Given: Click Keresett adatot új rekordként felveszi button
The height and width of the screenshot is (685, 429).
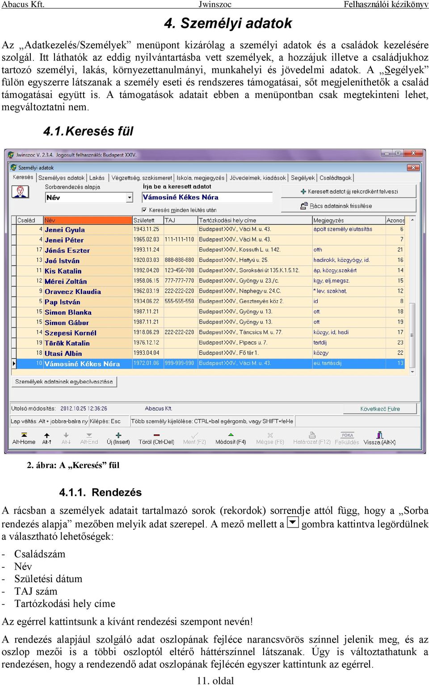Looking at the screenshot, I should (349, 191).
